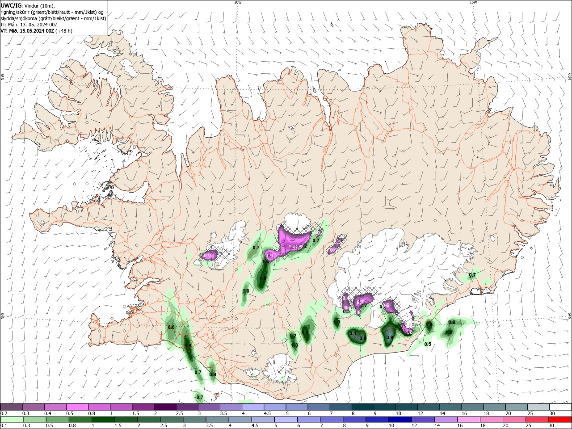Viewport: 572px width, 429px height.
Task: Select the 0.8 value over southwest Iceland
Action: (x=171, y=328)
